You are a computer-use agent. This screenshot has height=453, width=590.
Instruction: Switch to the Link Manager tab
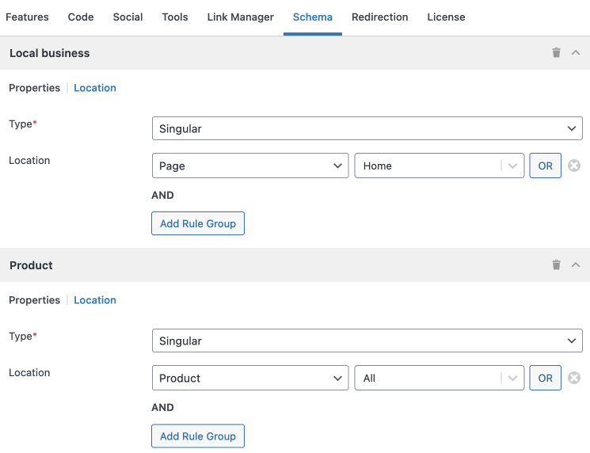[x=240, y=17]
